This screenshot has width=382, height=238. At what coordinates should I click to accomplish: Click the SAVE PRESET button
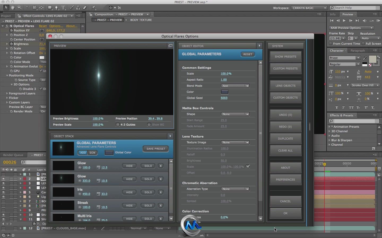pos(156,149)
